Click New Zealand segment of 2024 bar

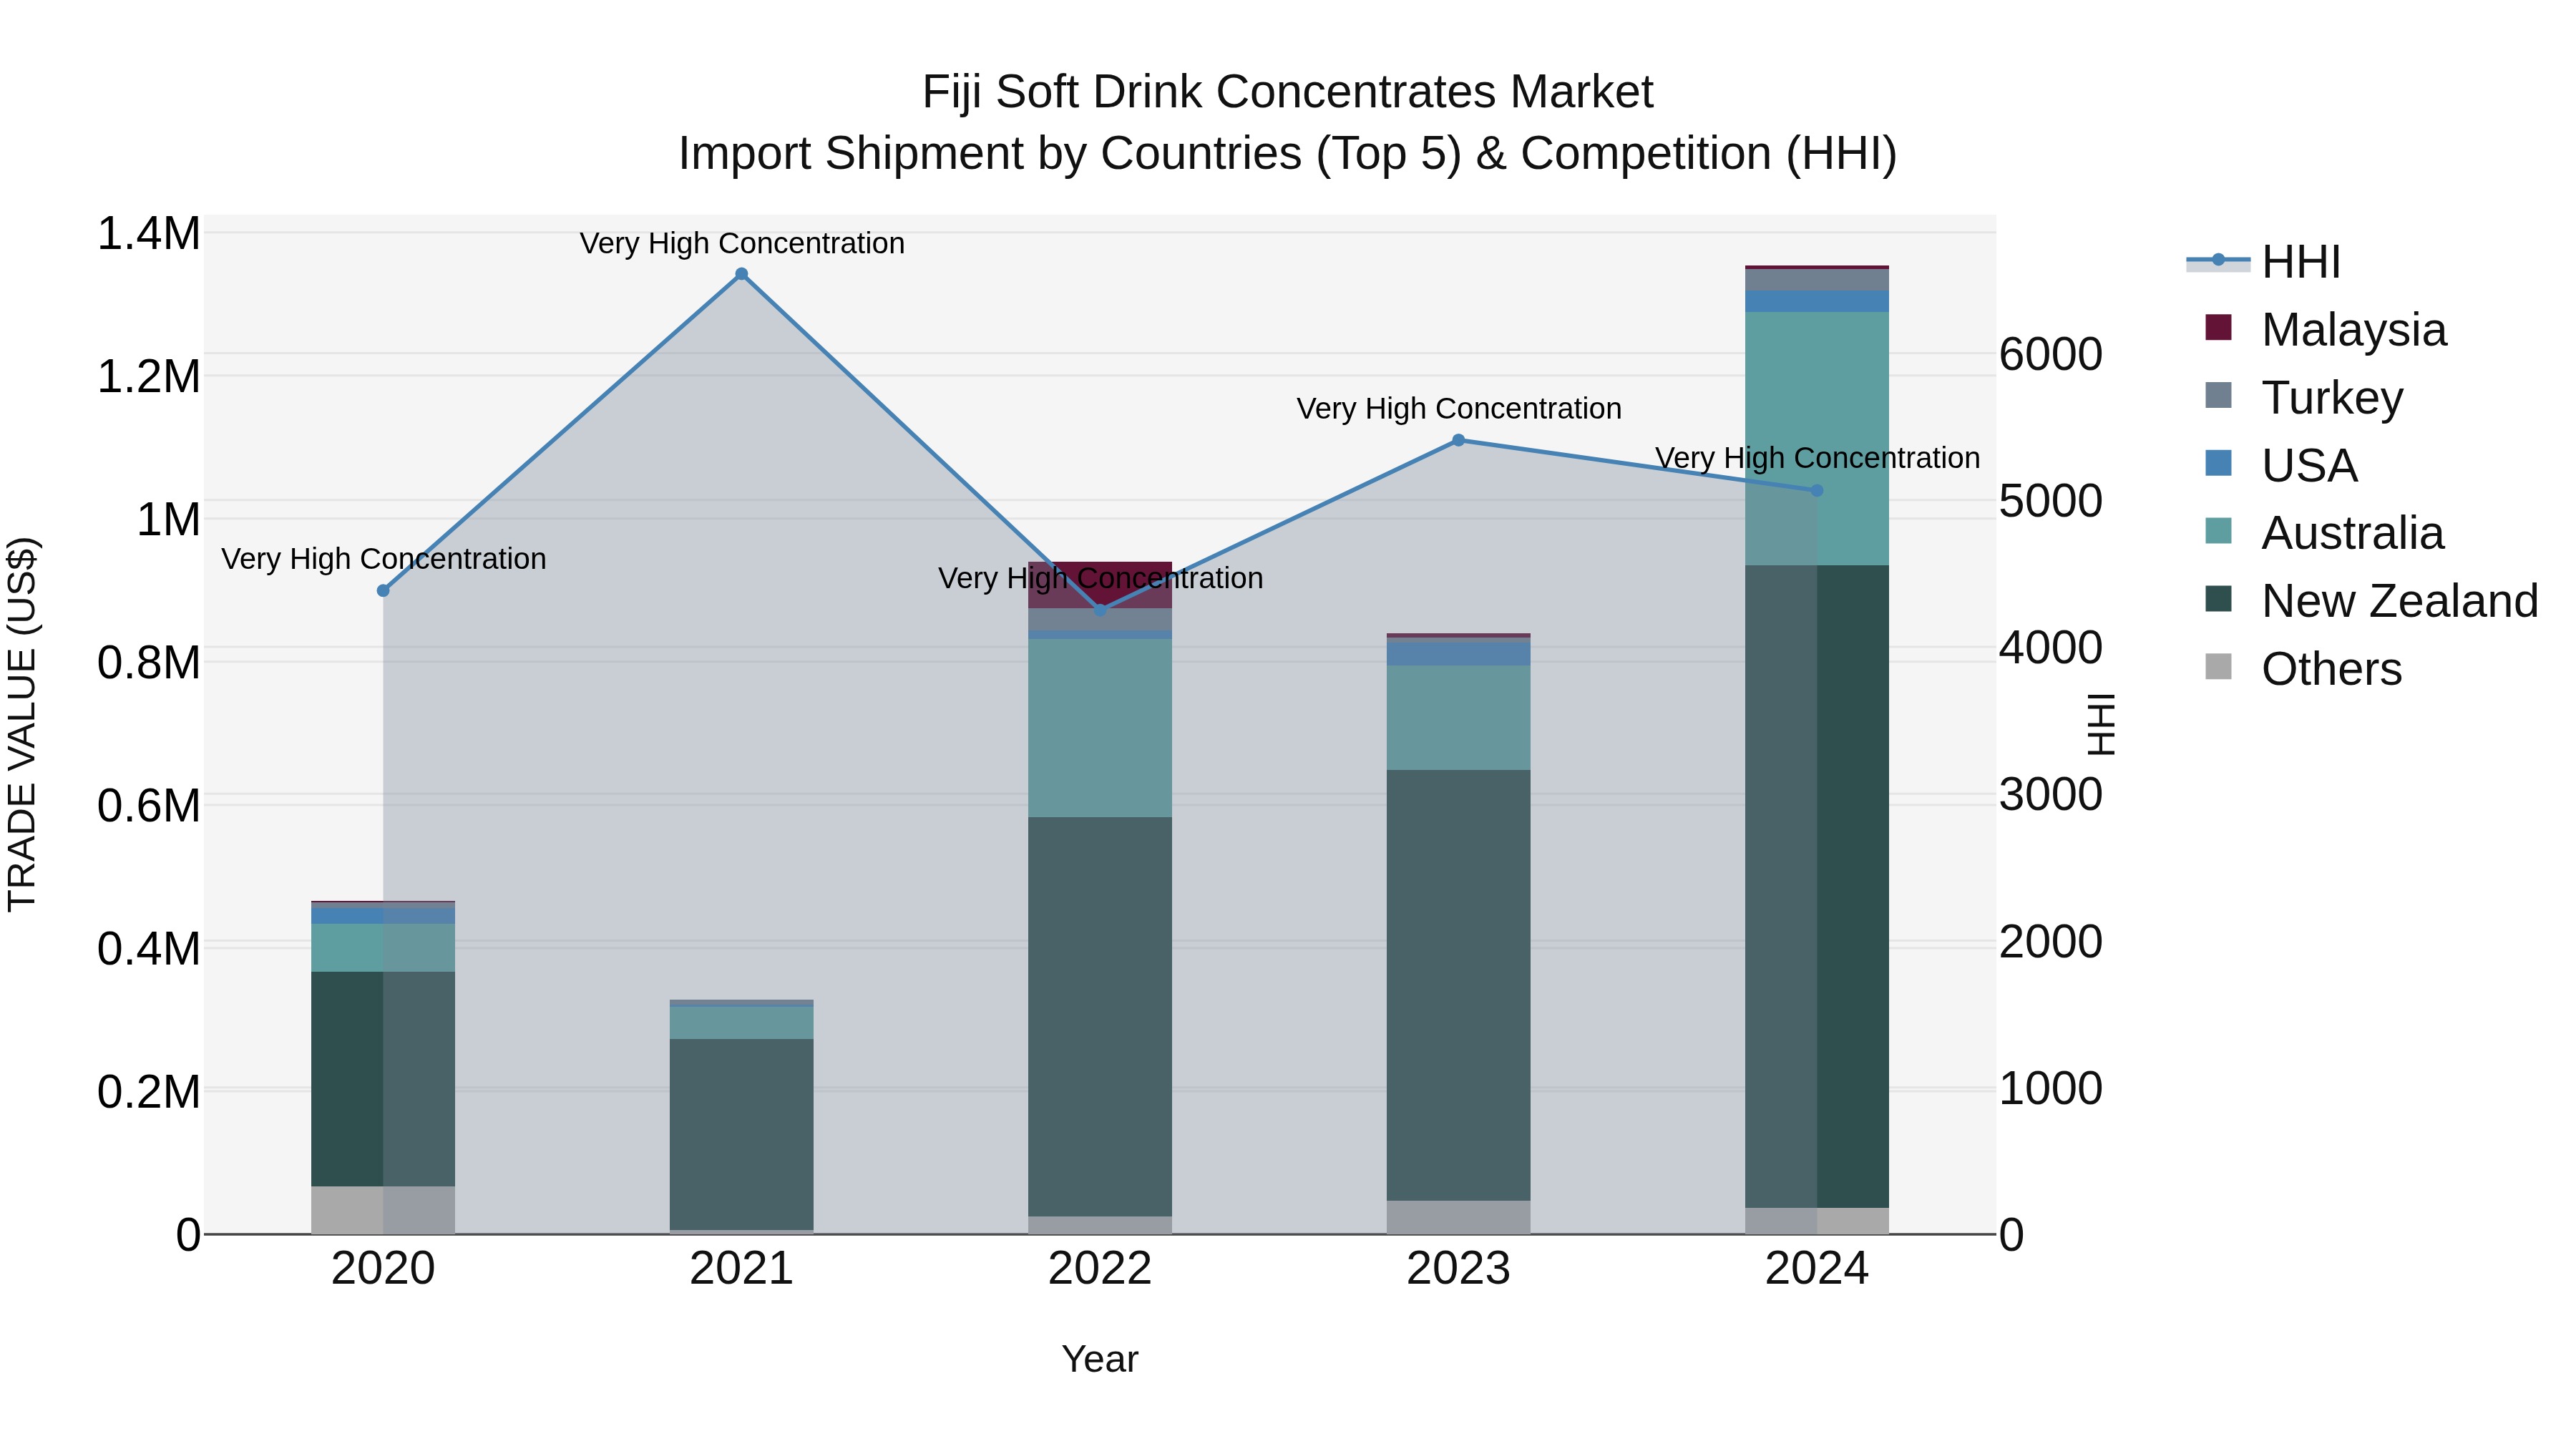pos(1817,887)
